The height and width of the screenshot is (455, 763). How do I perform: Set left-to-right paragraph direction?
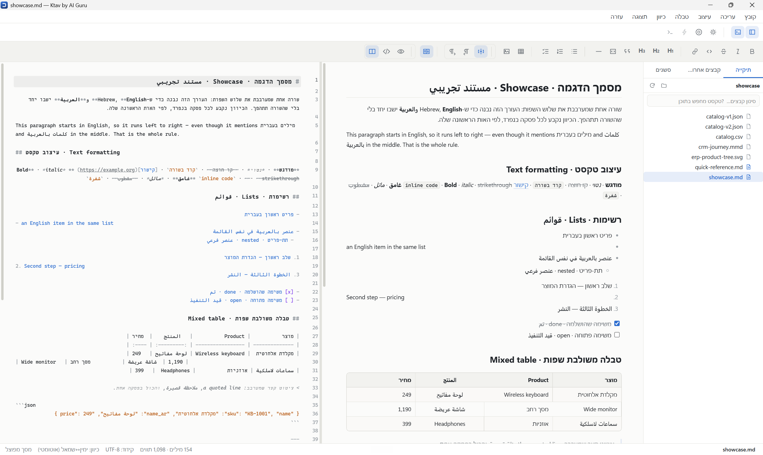[452, 52]
